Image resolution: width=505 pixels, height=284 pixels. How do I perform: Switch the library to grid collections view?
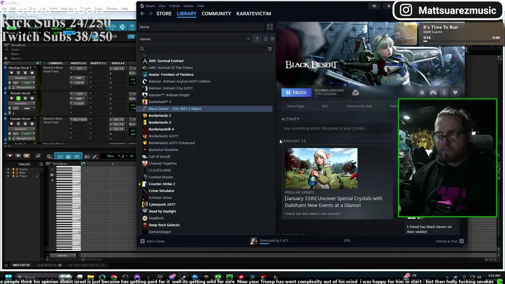[x=270, y=27]
